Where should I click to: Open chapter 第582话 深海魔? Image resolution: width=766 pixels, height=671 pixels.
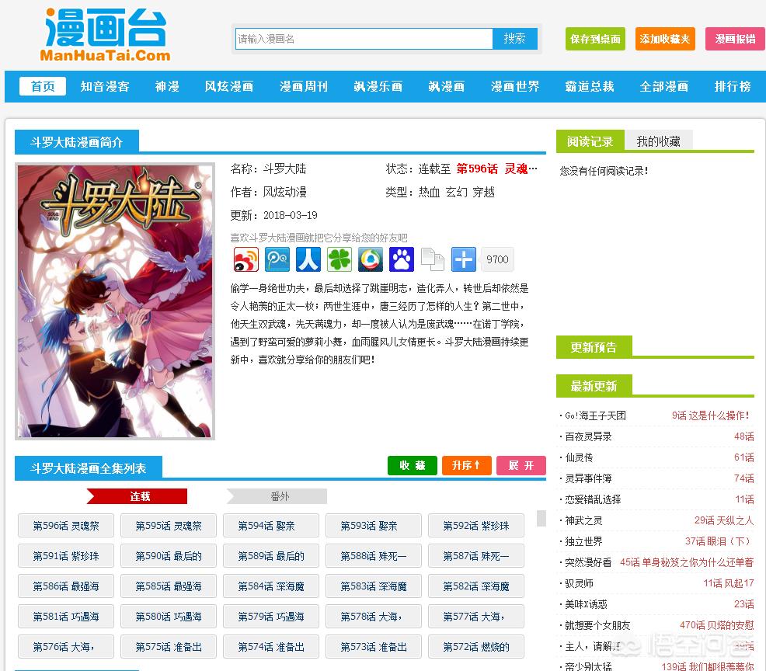(476, 586)
